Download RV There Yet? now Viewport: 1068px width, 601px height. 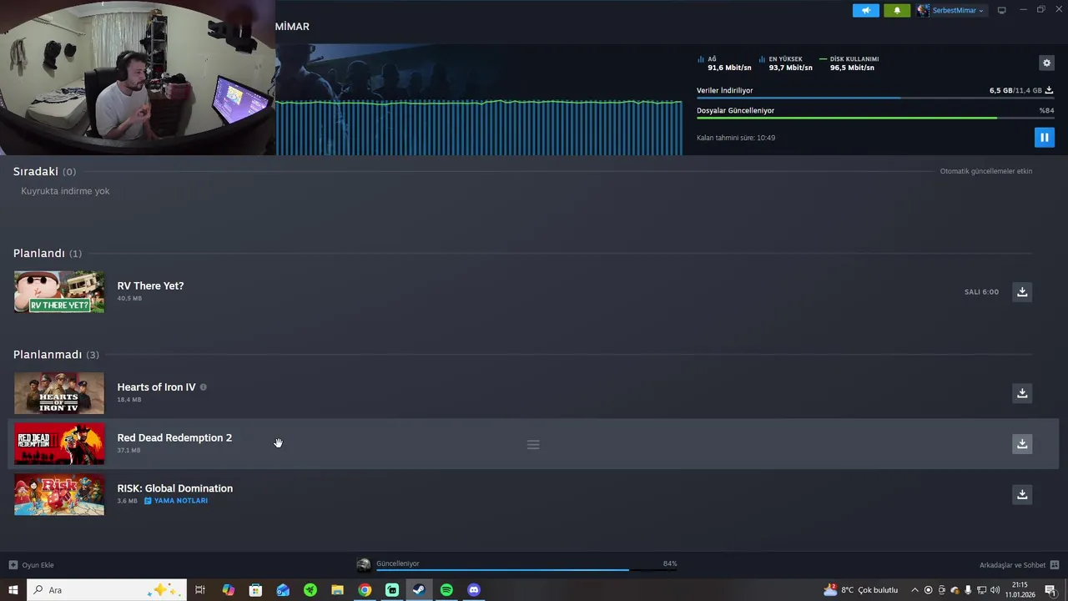tap(1022, 291)
